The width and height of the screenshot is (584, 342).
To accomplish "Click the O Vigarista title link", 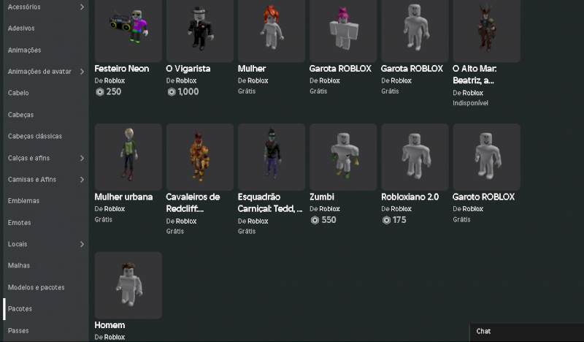I will (x=188, y=69).
